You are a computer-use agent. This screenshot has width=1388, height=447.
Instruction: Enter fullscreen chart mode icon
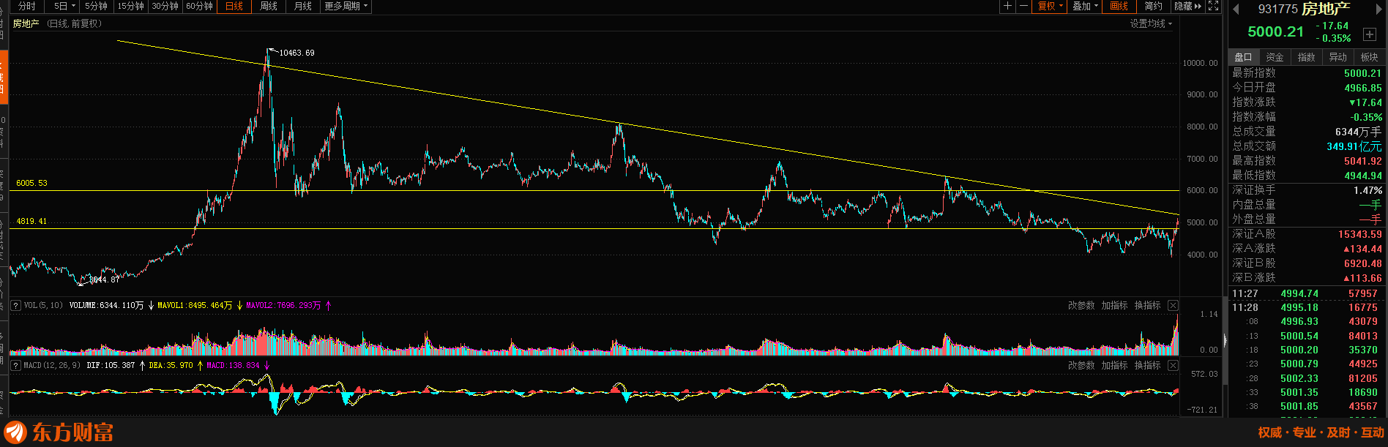[1213, 6]
